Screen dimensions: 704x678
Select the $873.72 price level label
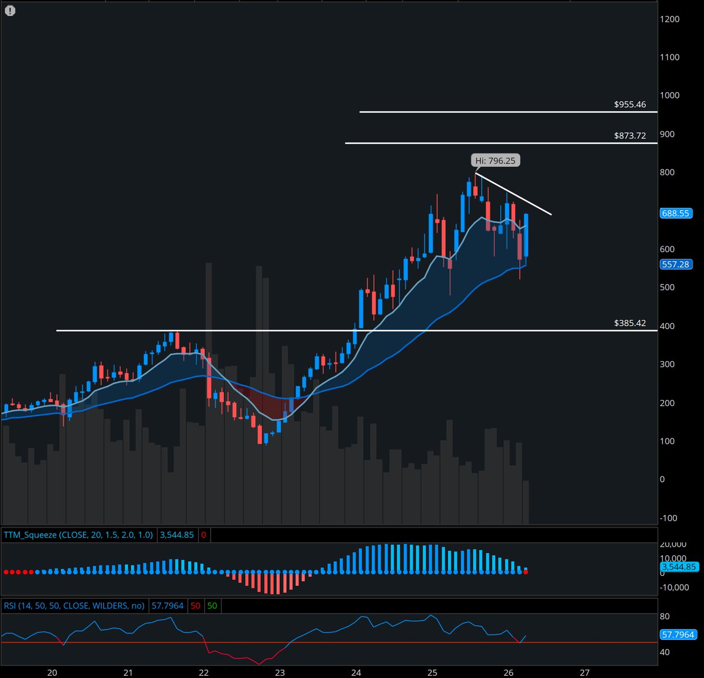pyautogui.click(x=630, y=135)
